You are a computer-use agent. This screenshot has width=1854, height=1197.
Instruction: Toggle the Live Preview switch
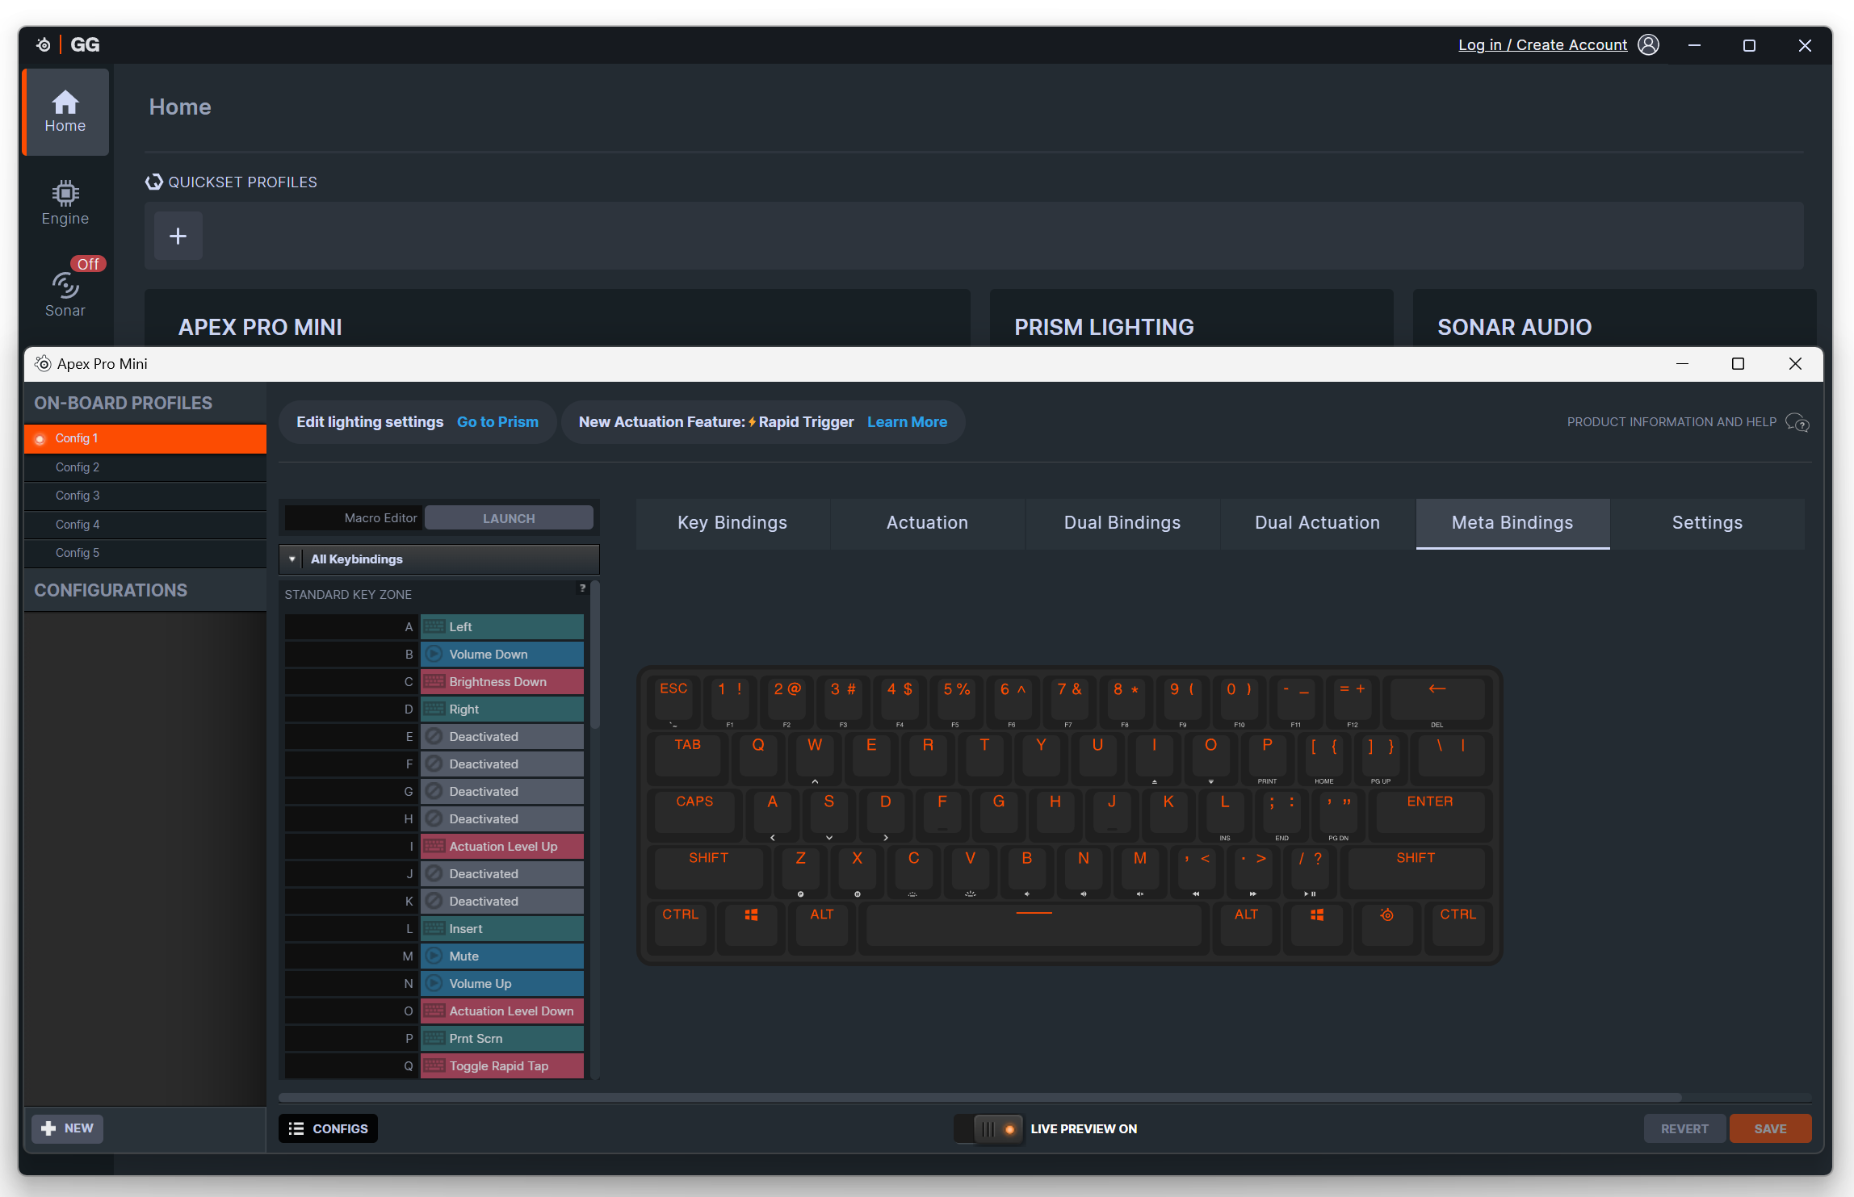pyautogui.click(x=989, y=1128)
